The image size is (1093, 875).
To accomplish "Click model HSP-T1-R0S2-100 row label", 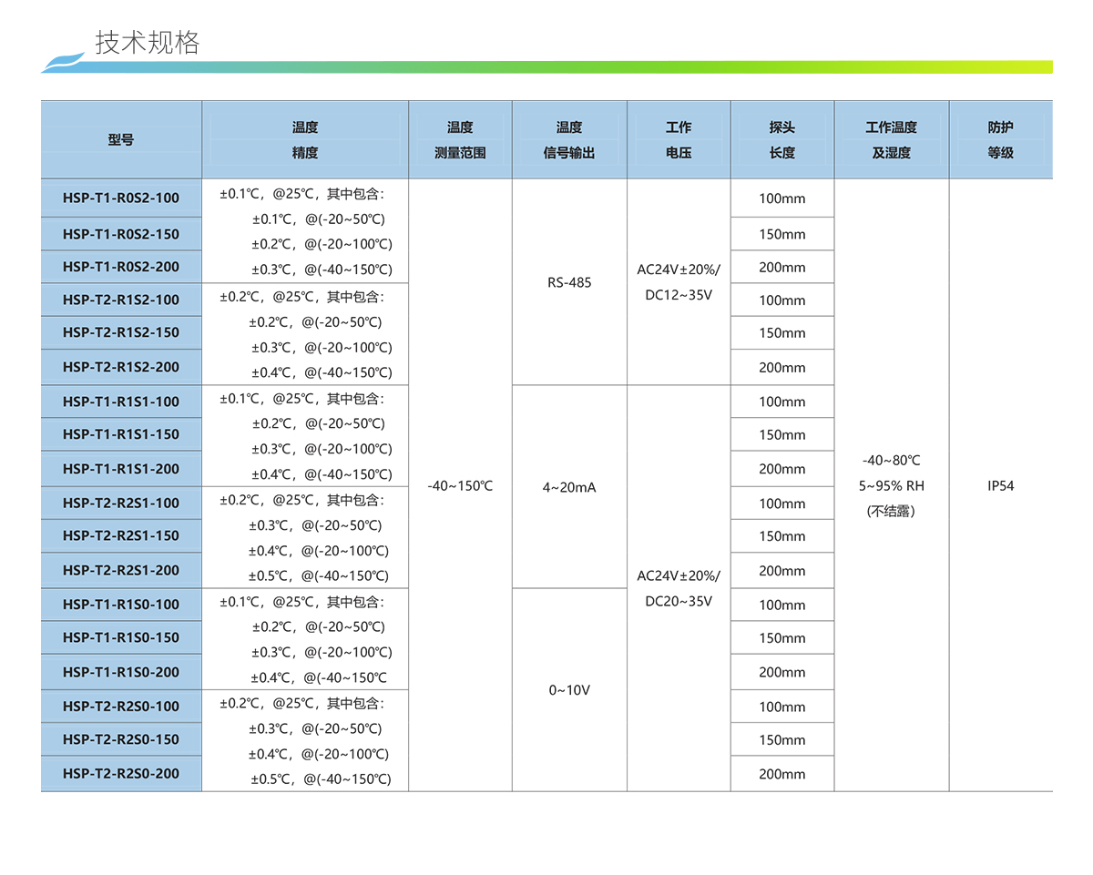I will coord(121,198).
